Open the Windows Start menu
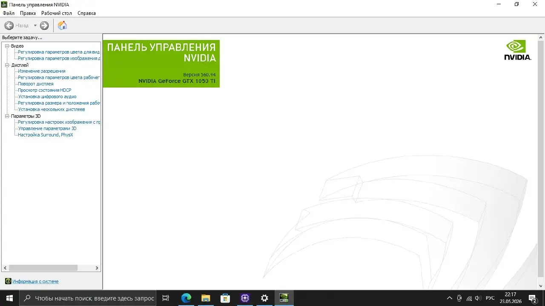The width and height of the screenshot is (545, 306). tap(9, 298)
